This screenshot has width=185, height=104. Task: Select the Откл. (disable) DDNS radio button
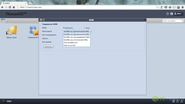pyautogui.click(x=84, y=28)
